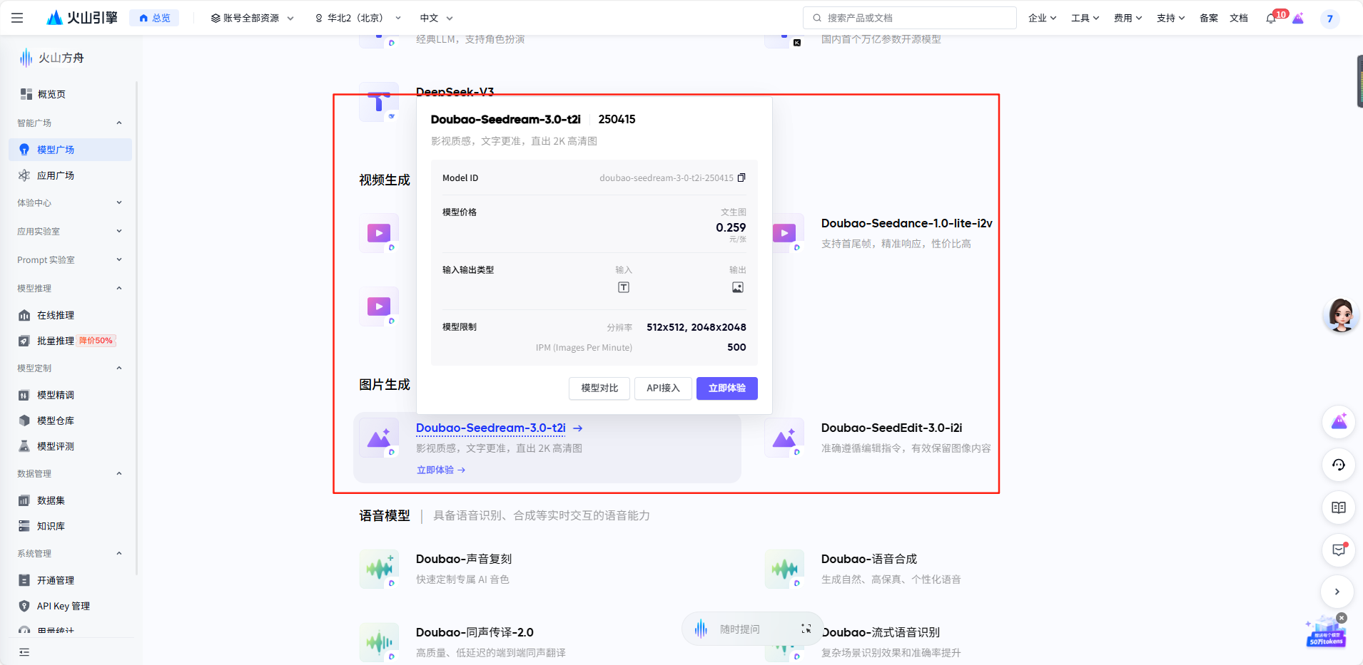Open the feedback message icon on the right
The width and height of the screenshot is (1363, 665).
click(x=1339, y=550)
